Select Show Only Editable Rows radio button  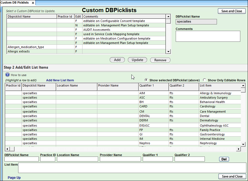click(205, 80)
